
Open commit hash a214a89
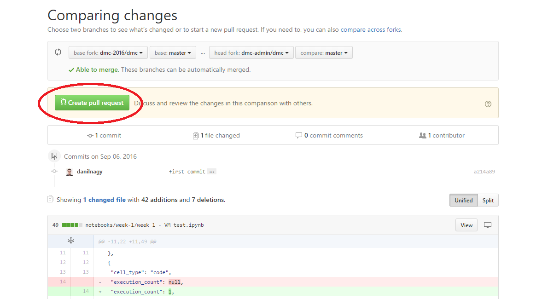tap(484, 172)
